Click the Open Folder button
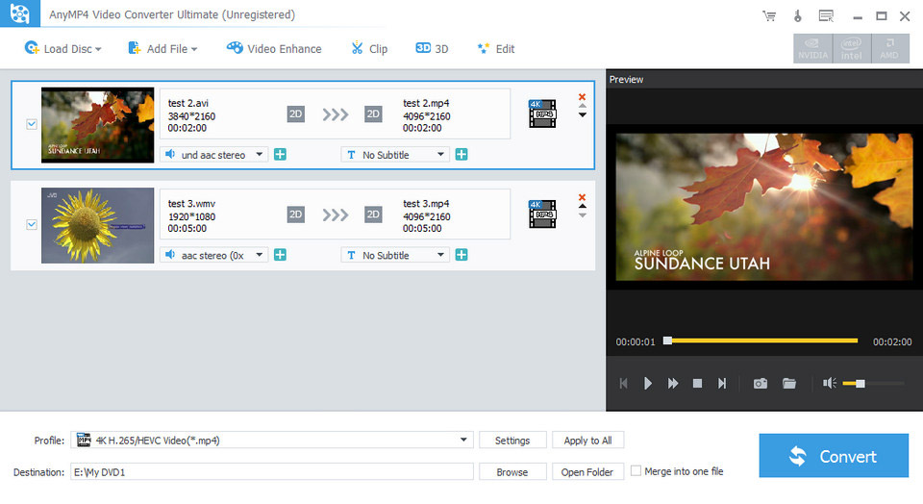923x504 pixels. tap(587, 472)
